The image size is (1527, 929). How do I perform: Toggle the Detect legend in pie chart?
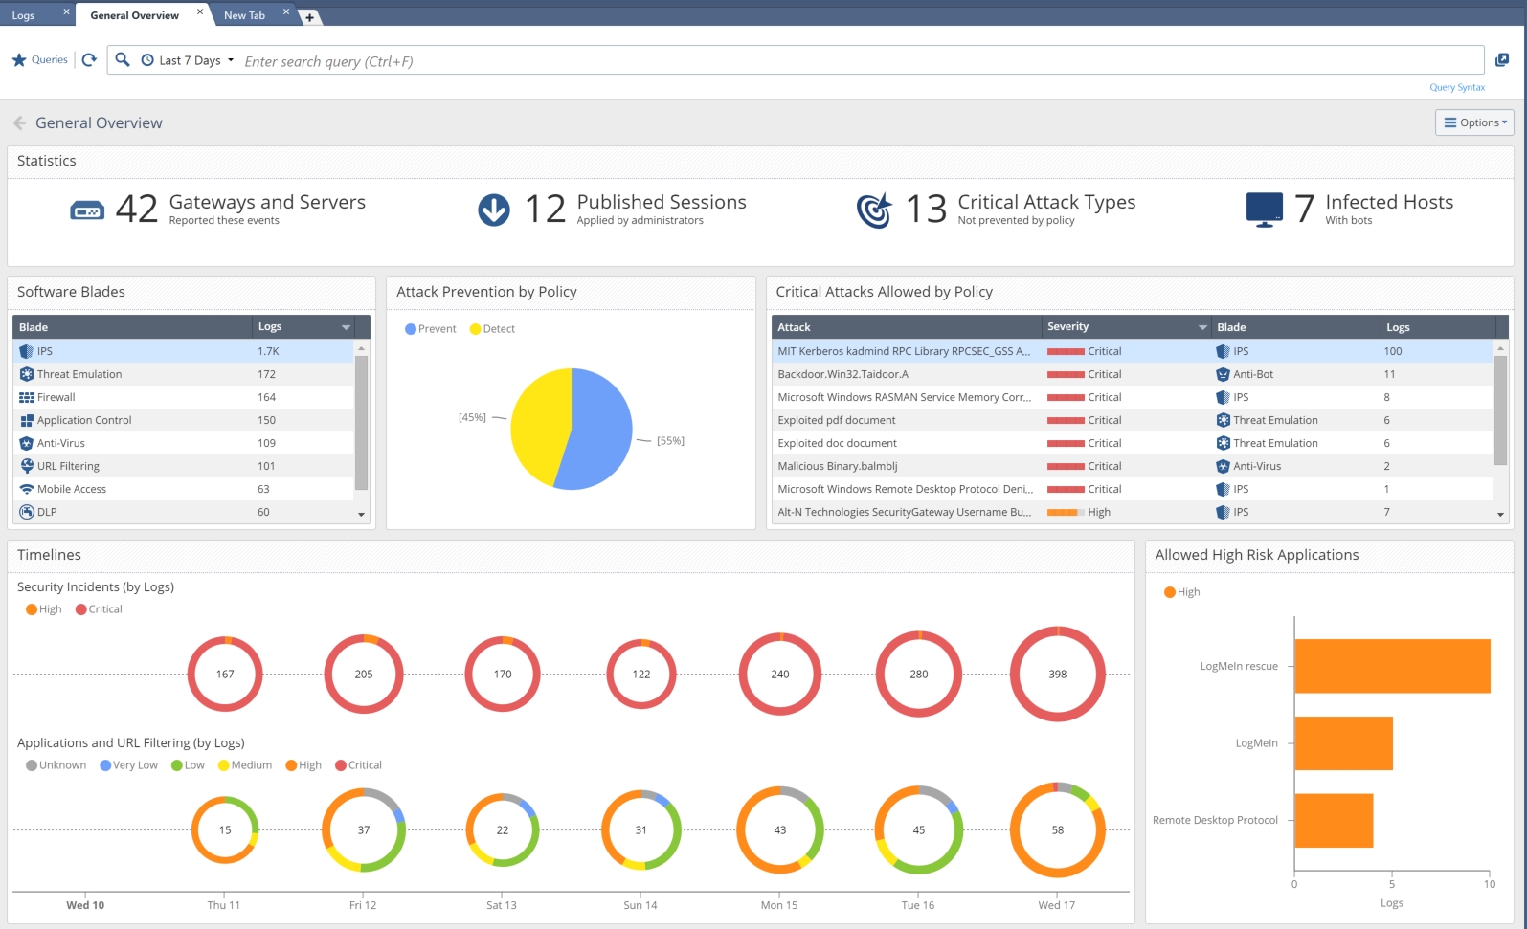(x=492, y=329)
